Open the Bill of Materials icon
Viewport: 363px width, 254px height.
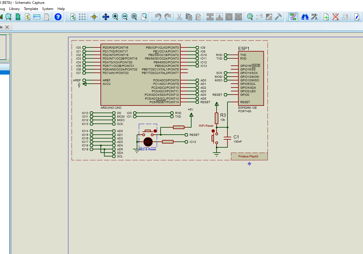[27, 17]
